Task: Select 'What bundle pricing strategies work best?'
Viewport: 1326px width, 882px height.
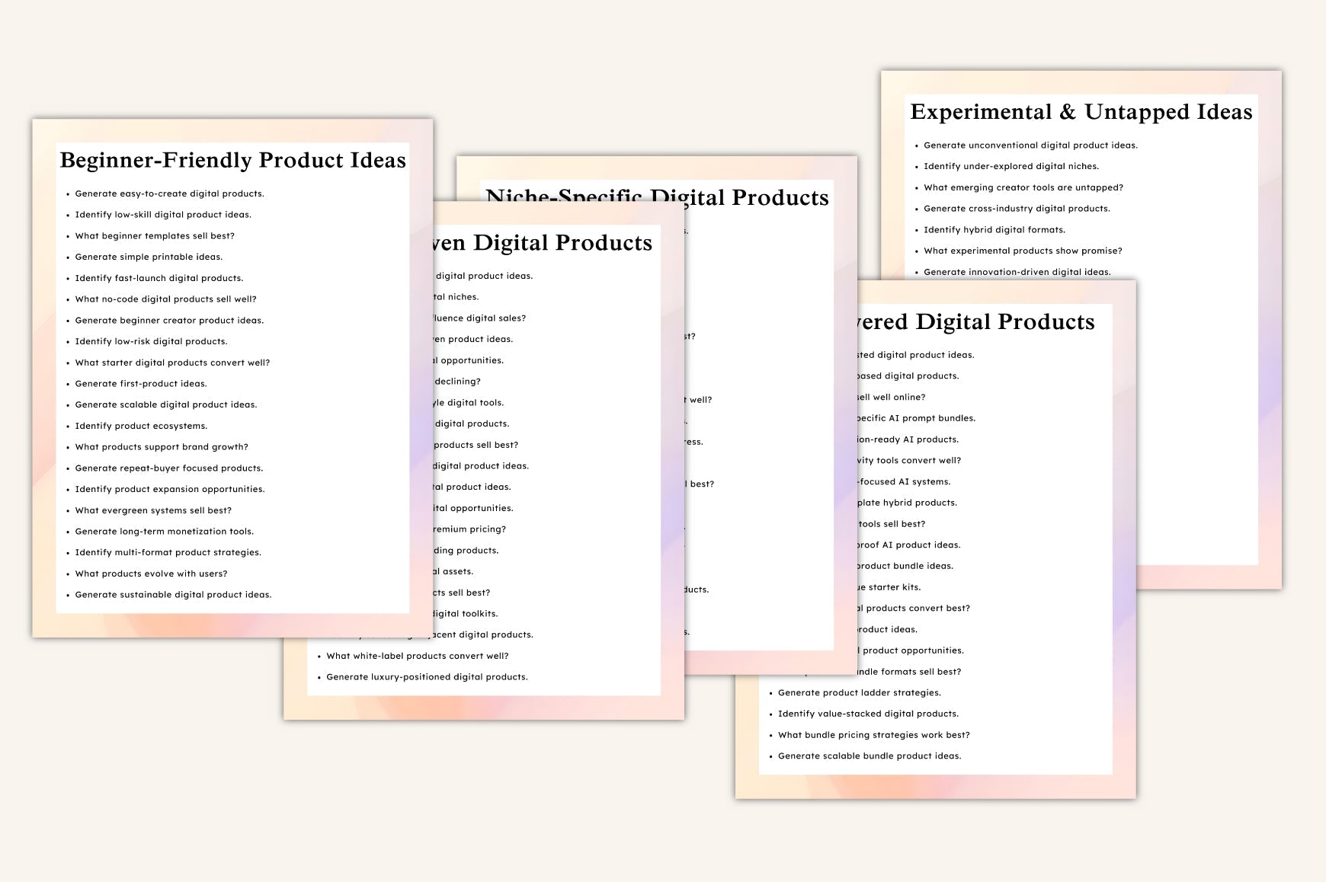Action: coord(874,735)
